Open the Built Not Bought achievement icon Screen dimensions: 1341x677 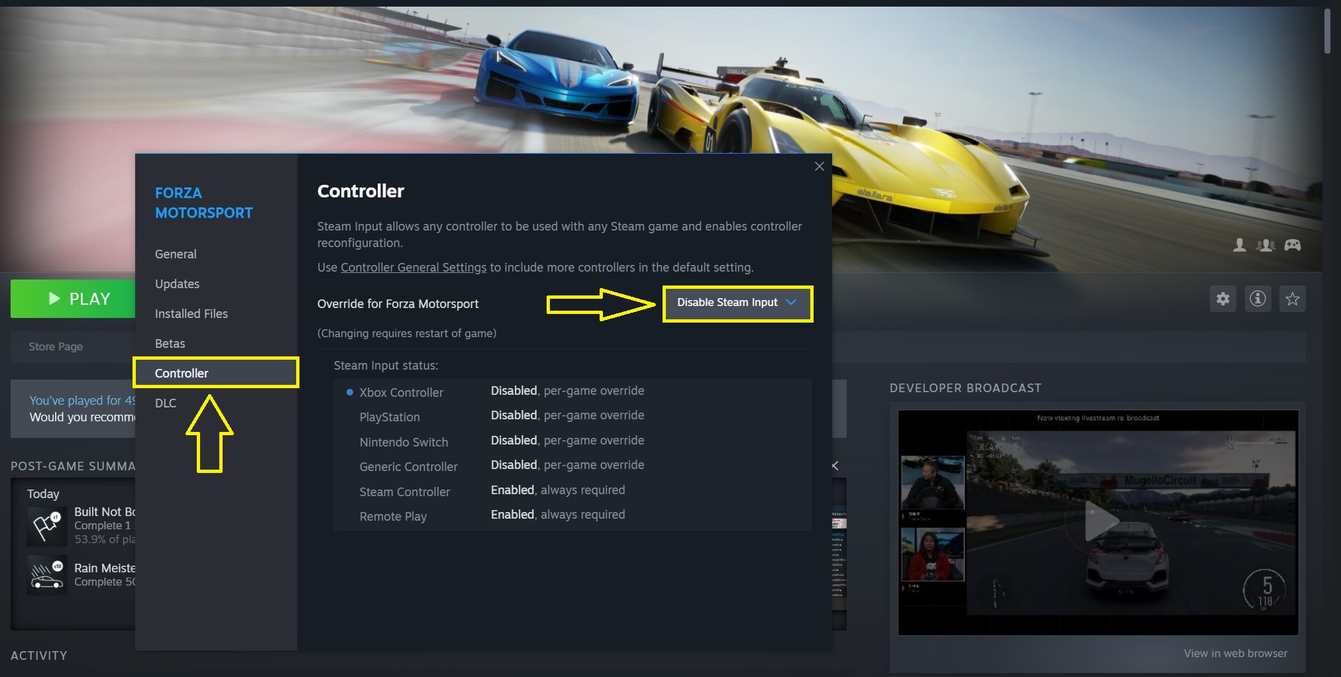point(47,526)
